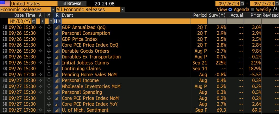
Task: Click the speaker icon on Durable Goods Orders row
Action: [x=40, y=51]
